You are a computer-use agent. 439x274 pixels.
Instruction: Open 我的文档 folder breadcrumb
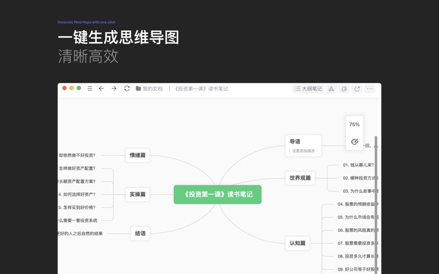(x=149, y=89)
